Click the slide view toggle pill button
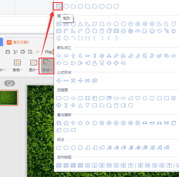 pos(10,83)
